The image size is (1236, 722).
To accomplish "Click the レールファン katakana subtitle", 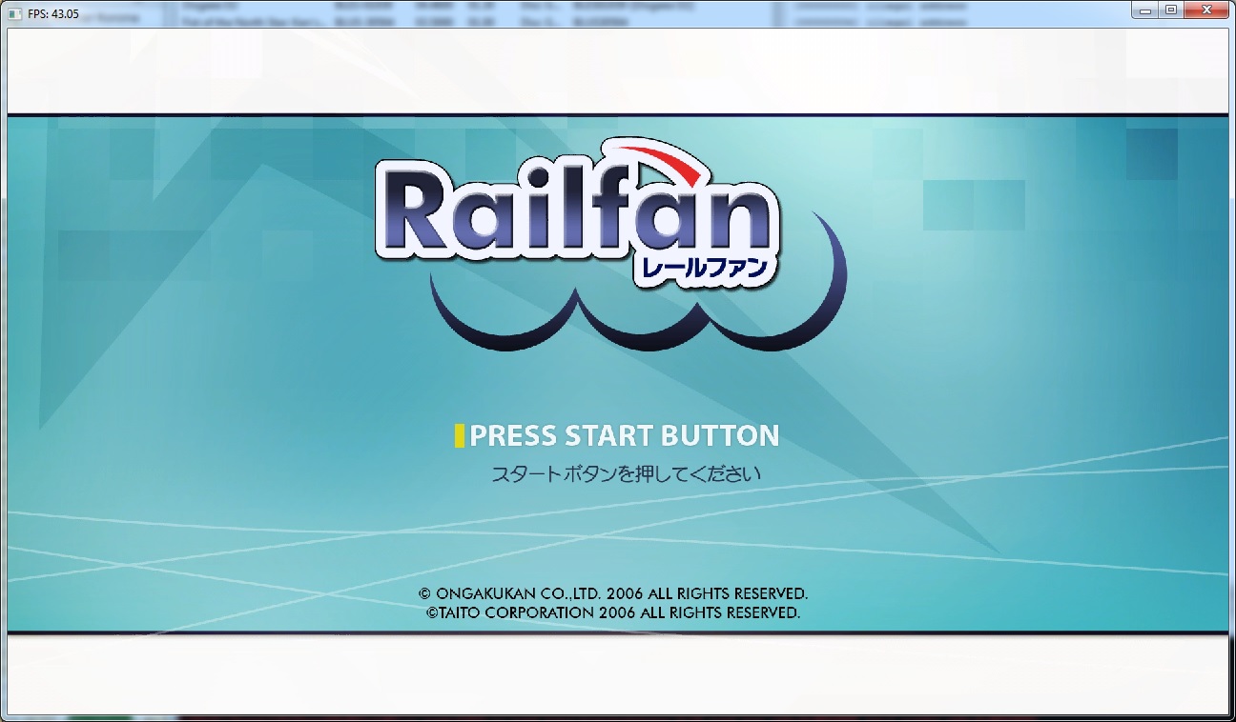I will coord(705,268).
